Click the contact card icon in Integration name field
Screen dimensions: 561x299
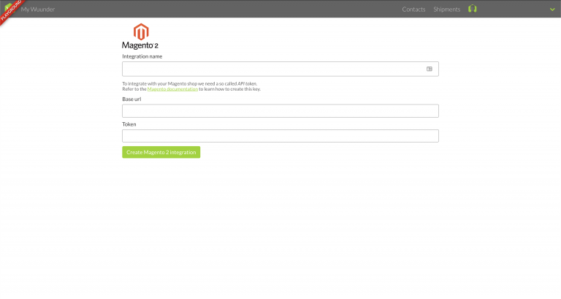pyautogui.click(x=430, y=69)
